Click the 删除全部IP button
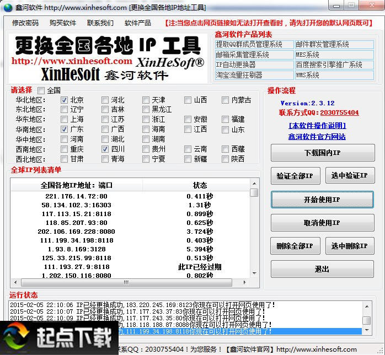385x355 pixels. coord(296,246)
